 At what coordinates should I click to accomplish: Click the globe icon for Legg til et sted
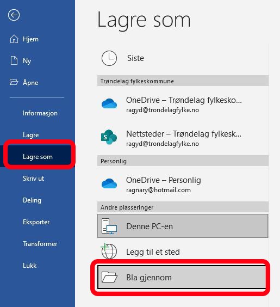[109, 251]
